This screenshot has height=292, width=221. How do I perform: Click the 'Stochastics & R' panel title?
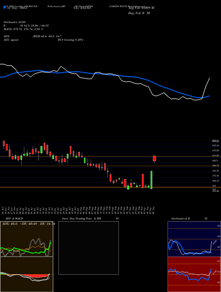pyautogui.click(x=180, y=219)
